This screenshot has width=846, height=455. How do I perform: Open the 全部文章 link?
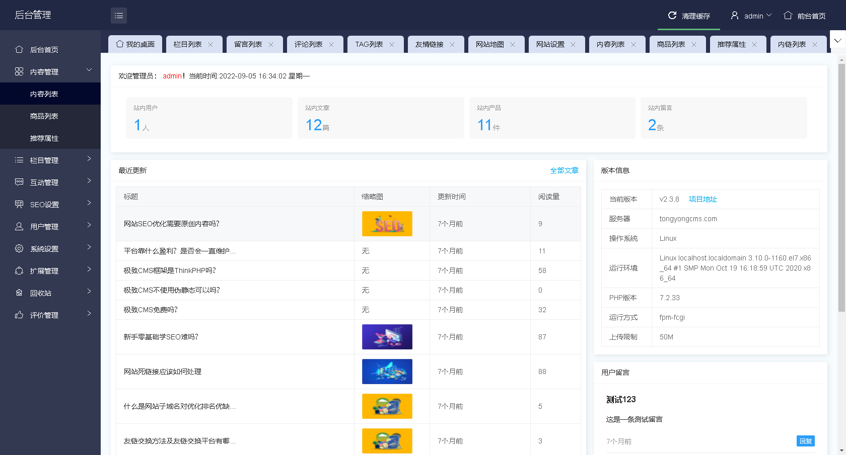[x=565, y=170]
